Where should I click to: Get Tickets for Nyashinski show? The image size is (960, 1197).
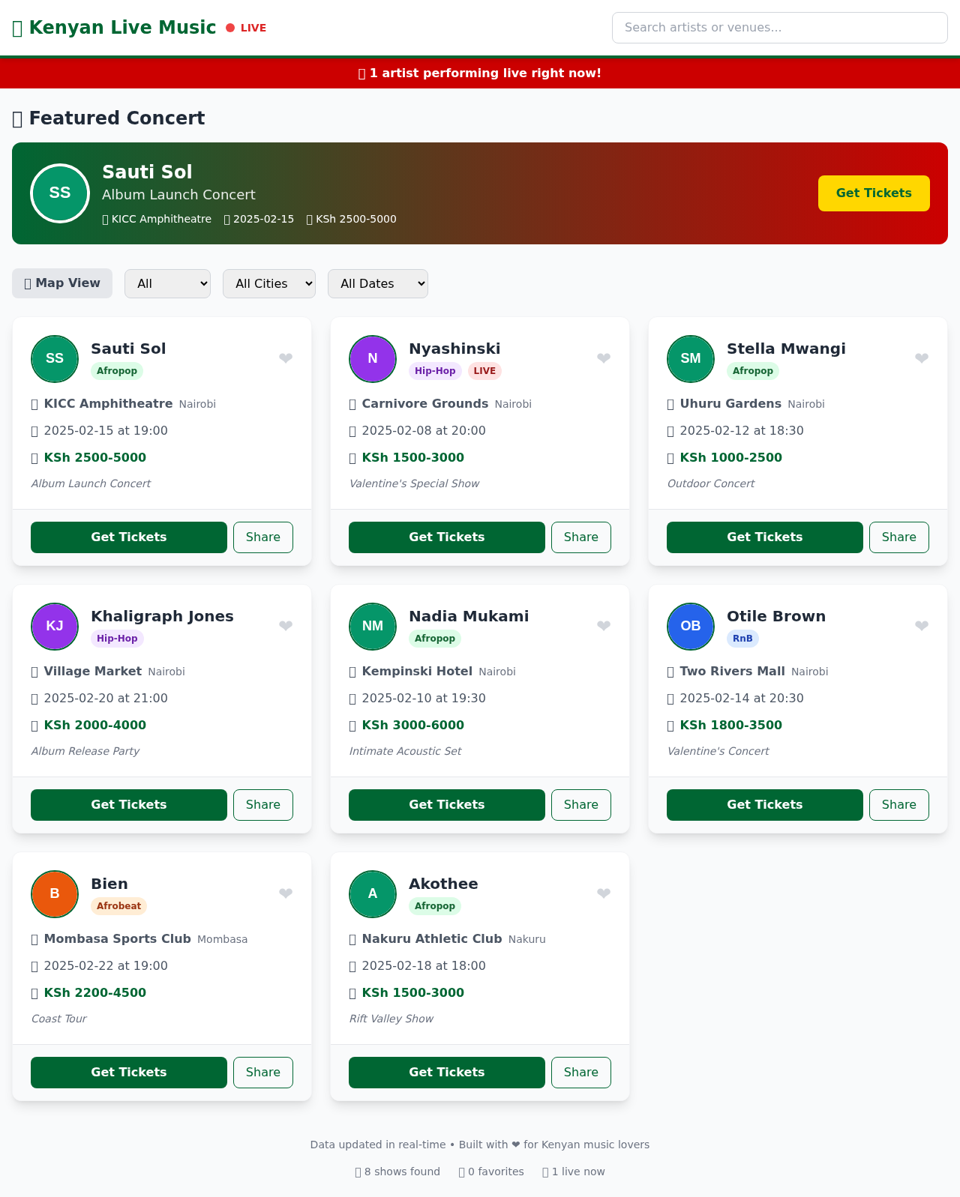point(447,537)
